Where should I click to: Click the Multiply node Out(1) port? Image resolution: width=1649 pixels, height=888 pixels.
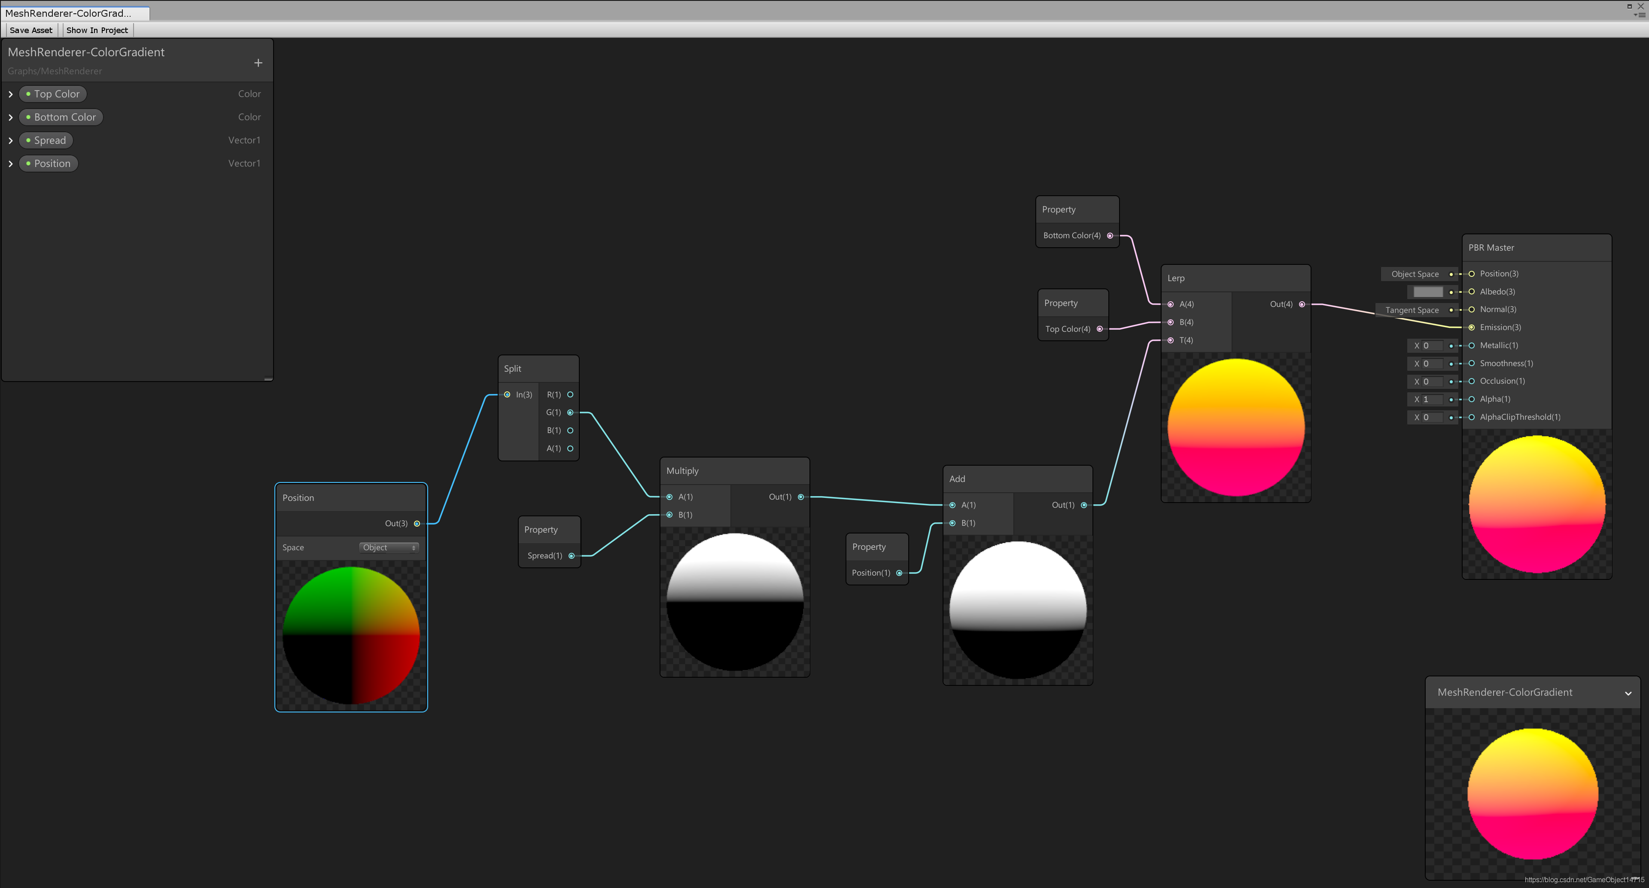[x=800, y=497]
